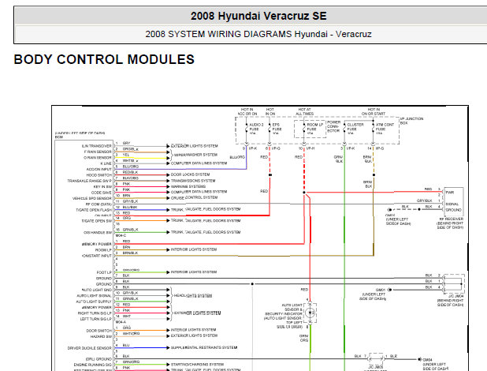Select the "AUTO LIGHT SUPPLY" pin label
Image resolution: width=487 pixels, height=371 pixels.
coord(94,302)
